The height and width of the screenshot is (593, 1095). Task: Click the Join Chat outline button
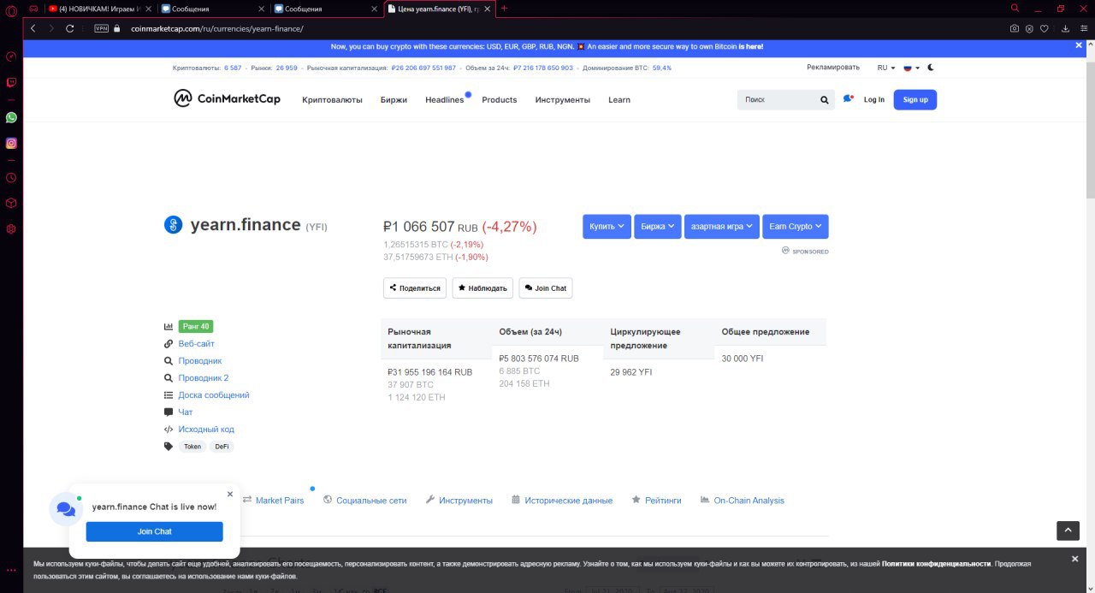(x=546, y=288)
